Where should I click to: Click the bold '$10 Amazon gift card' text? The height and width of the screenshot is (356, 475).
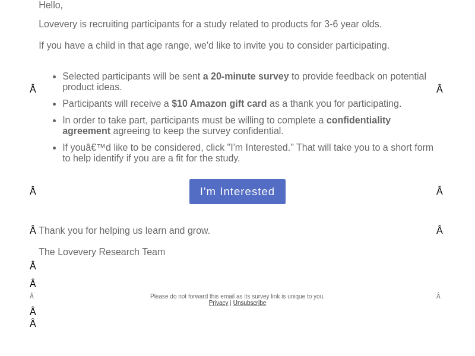pos(219,103)
